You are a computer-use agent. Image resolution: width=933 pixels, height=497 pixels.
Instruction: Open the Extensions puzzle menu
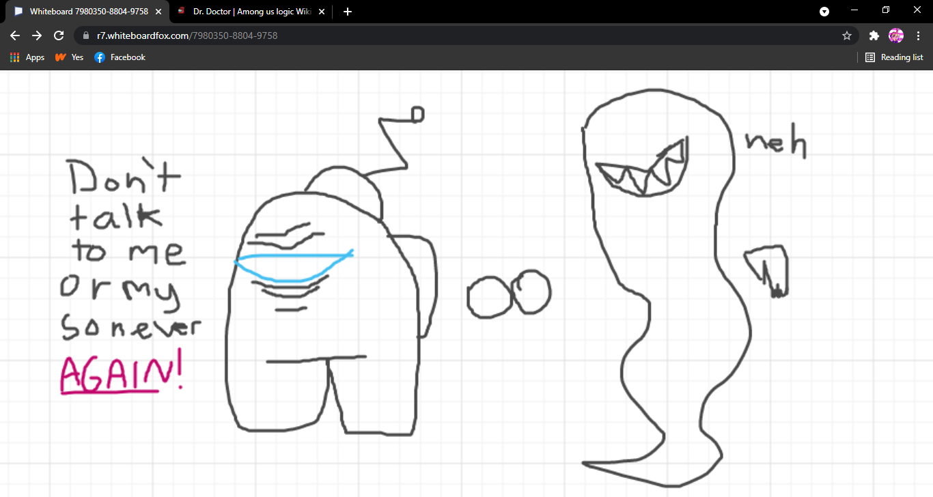coord(874,35)
